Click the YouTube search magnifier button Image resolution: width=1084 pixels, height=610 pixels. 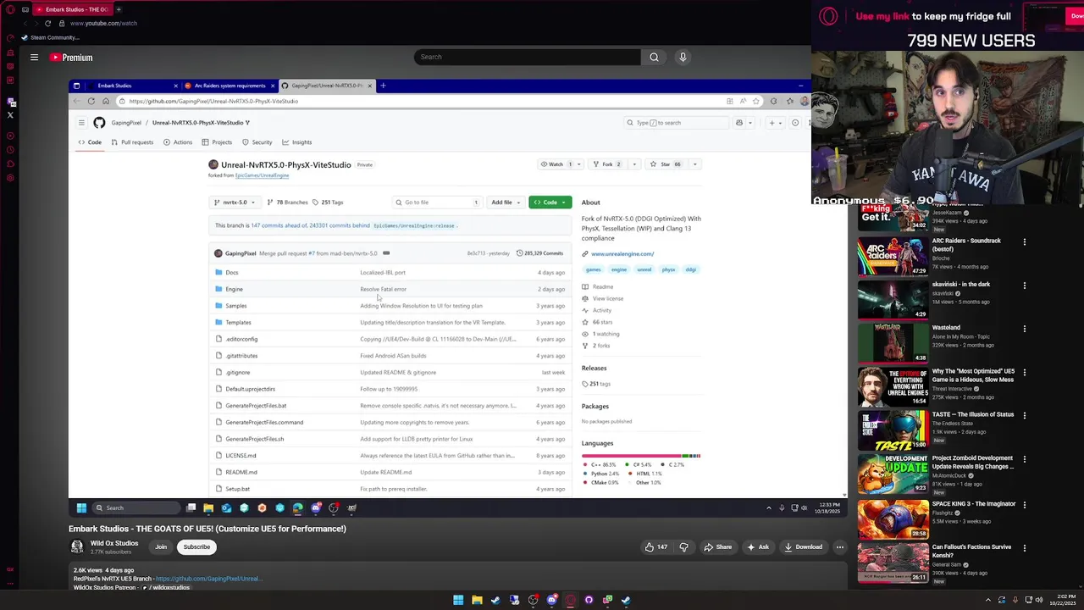click(x=654, y=57)
